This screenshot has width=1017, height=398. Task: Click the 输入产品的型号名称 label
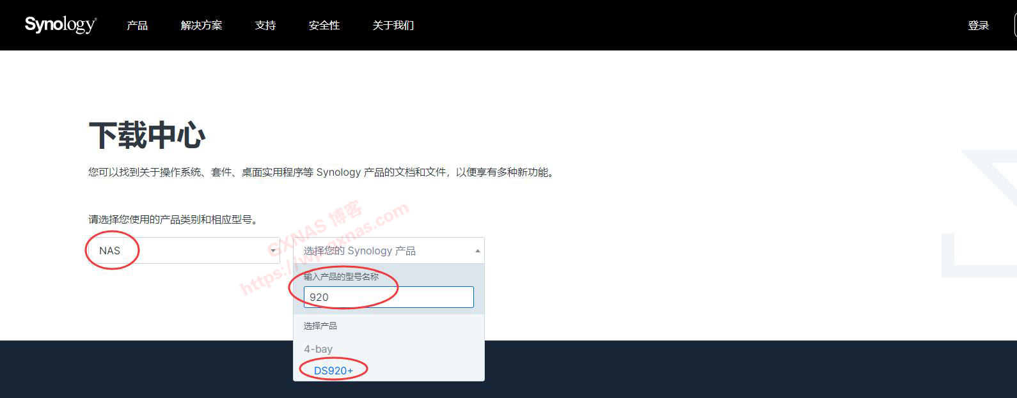tap(341, 277)
